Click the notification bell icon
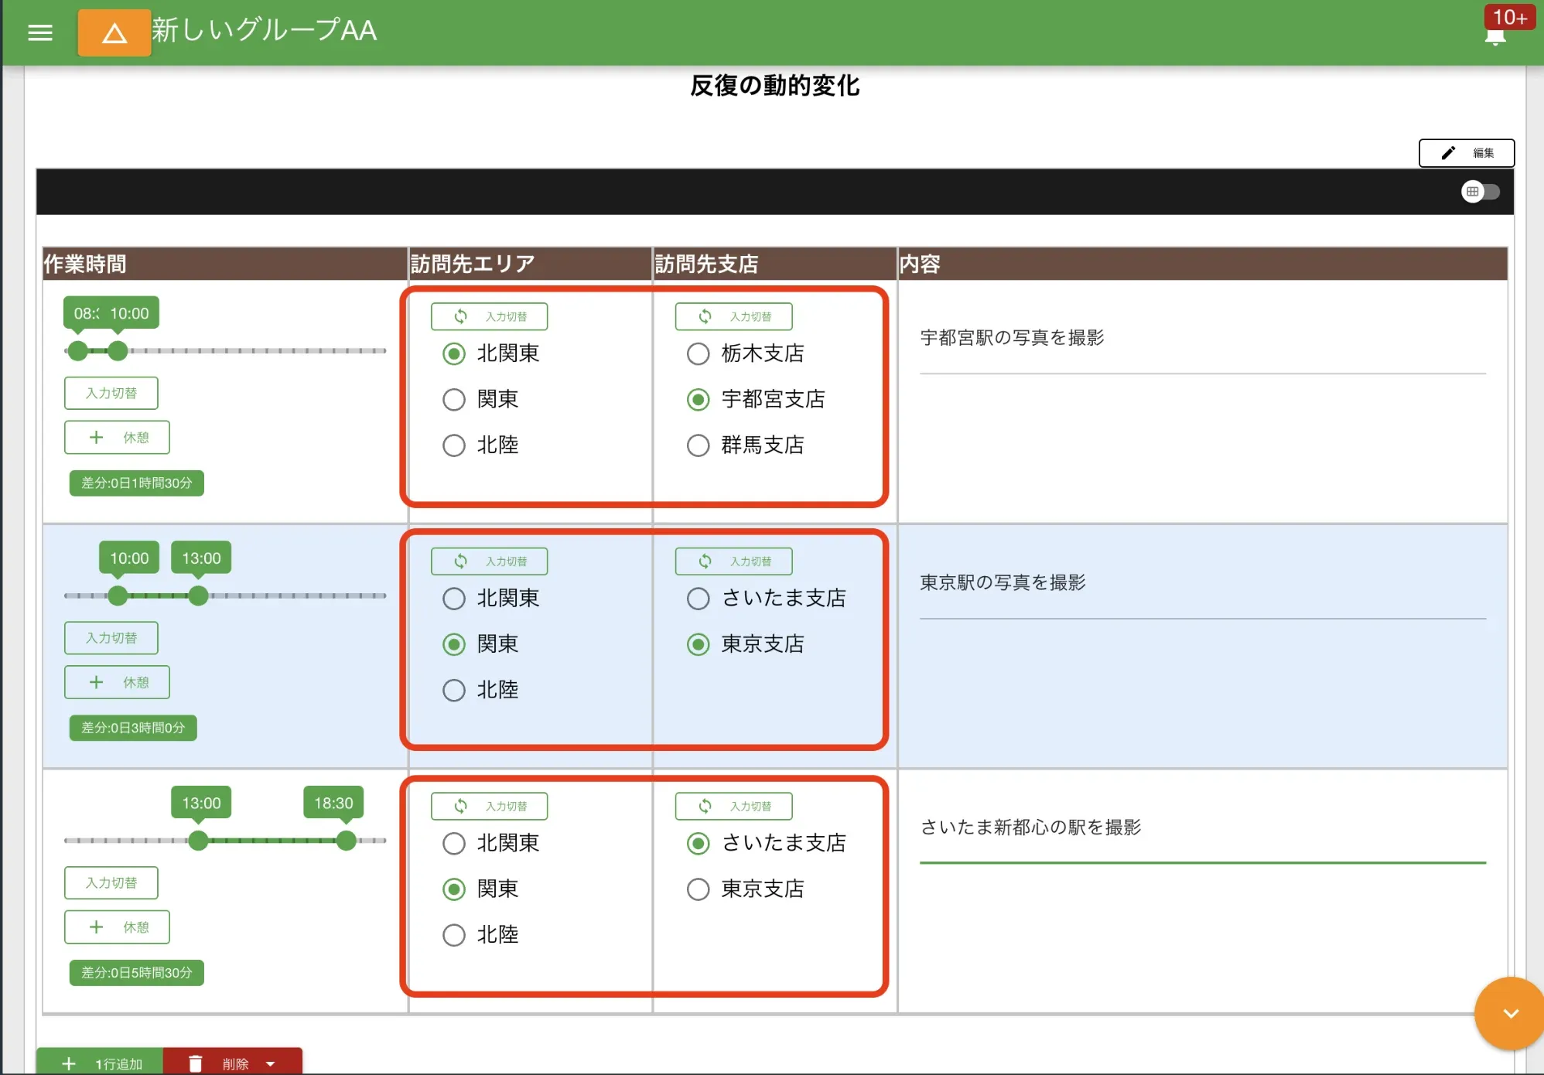Viewport: 1544px width, 1075px height. click(1494, 36)
